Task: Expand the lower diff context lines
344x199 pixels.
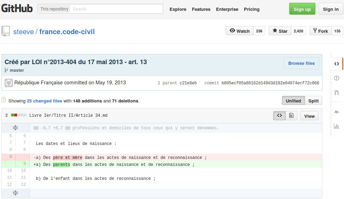Action: 15,193
